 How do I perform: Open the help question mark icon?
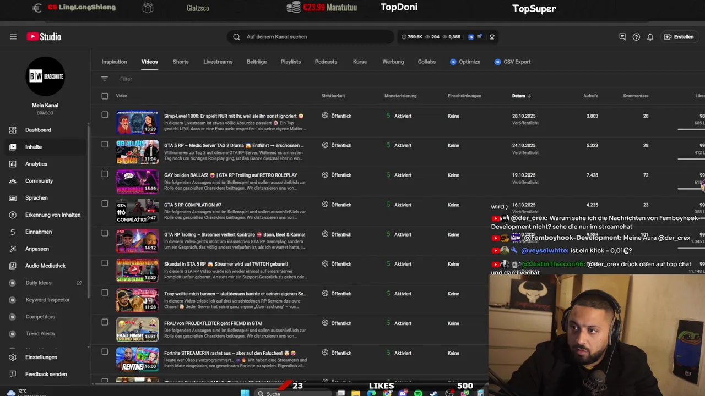[x=636, y=37]
